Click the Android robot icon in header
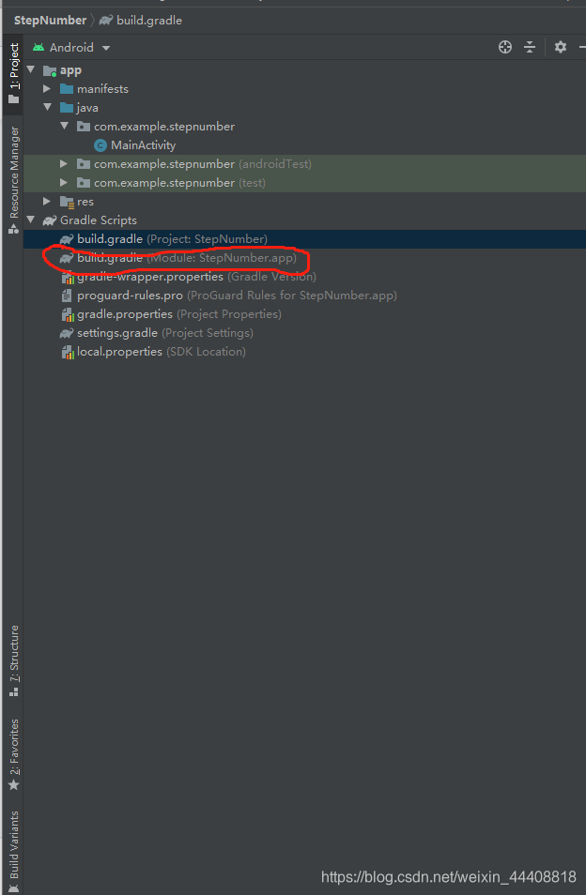The height and width of the screenshot is (895, 586). (39, 47)
